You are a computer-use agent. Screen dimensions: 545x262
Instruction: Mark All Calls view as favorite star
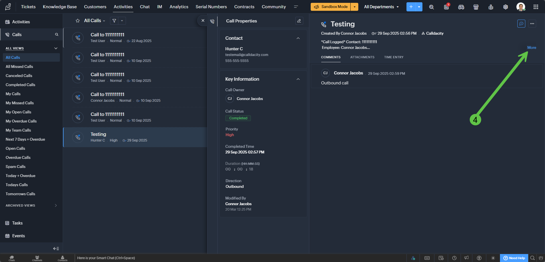point(78,21)
